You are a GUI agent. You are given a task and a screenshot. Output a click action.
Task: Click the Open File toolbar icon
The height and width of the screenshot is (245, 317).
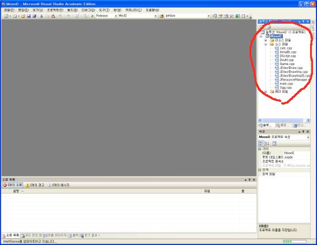point(23,16)
